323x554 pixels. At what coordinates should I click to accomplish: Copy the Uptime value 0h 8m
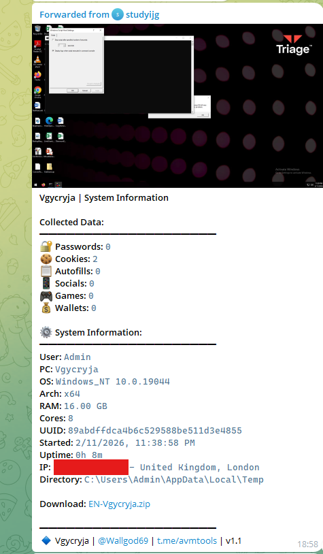(89, 455)
